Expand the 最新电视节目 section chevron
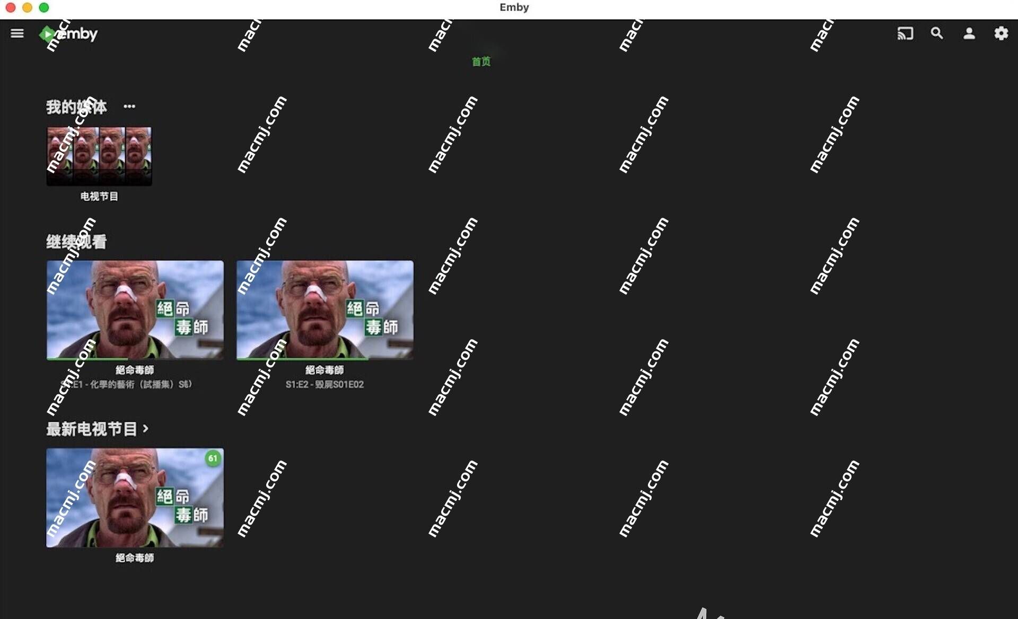1018x619 pixels. pyautogui.click(x=146, y=428)
